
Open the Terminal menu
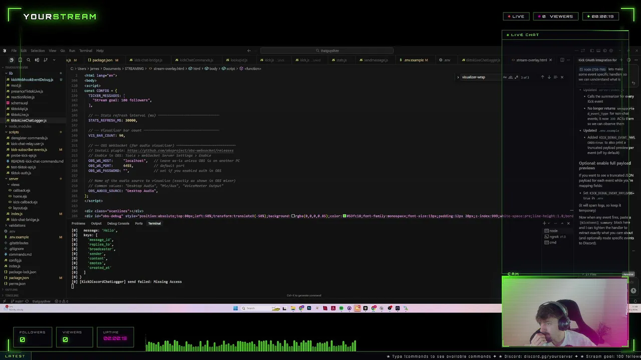point(86,50)
